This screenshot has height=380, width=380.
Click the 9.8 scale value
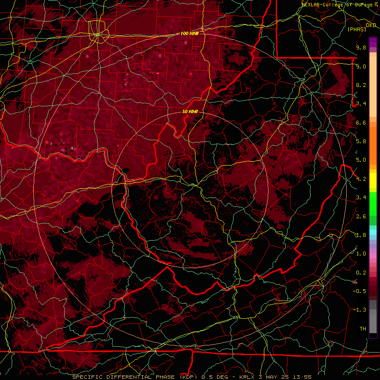coord(361,47)
